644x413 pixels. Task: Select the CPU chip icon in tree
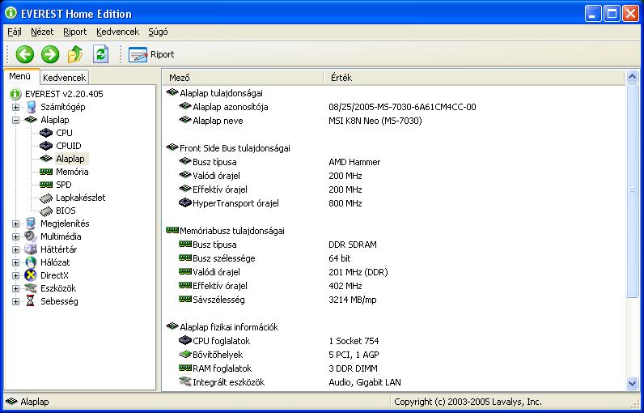click(x=46, y=133)
